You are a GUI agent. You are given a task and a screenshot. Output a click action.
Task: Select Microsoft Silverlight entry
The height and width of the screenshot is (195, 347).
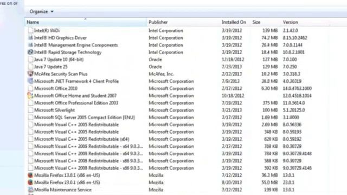(54, 110)
